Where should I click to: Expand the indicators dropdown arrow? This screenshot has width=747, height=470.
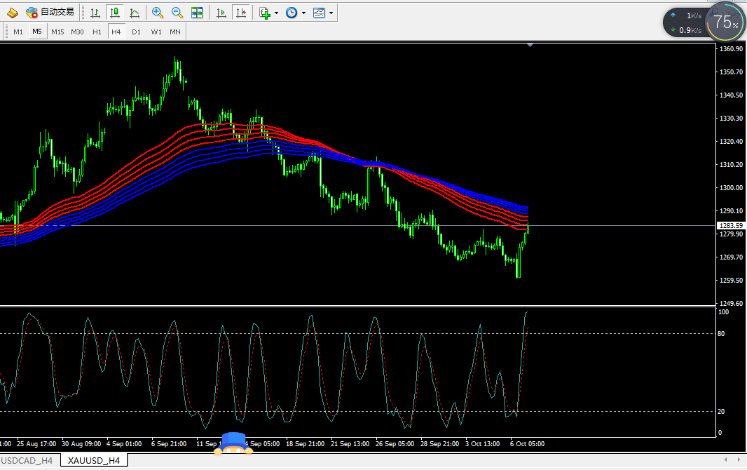point(276,13)
